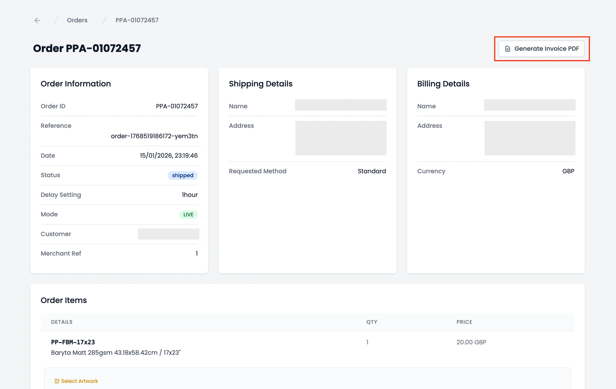Click the LIVE mode badge
Image resolution: width=616 pixels, height=389 pixels.
click(x=188, y=214)
